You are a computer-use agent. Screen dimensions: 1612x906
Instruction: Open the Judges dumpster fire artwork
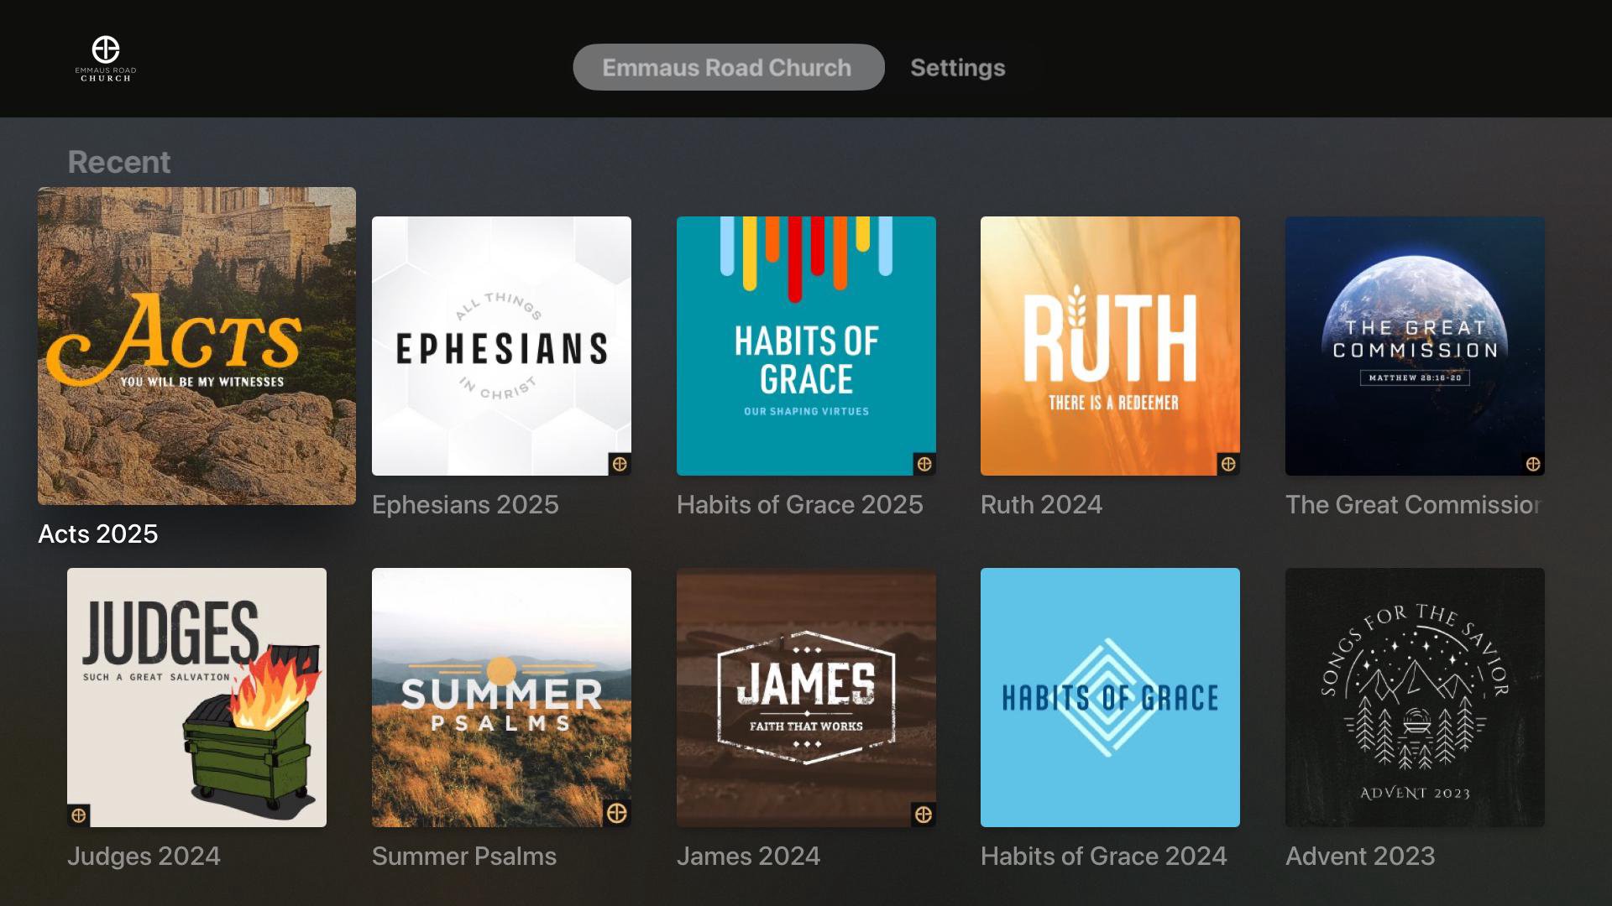coord(196,697)
